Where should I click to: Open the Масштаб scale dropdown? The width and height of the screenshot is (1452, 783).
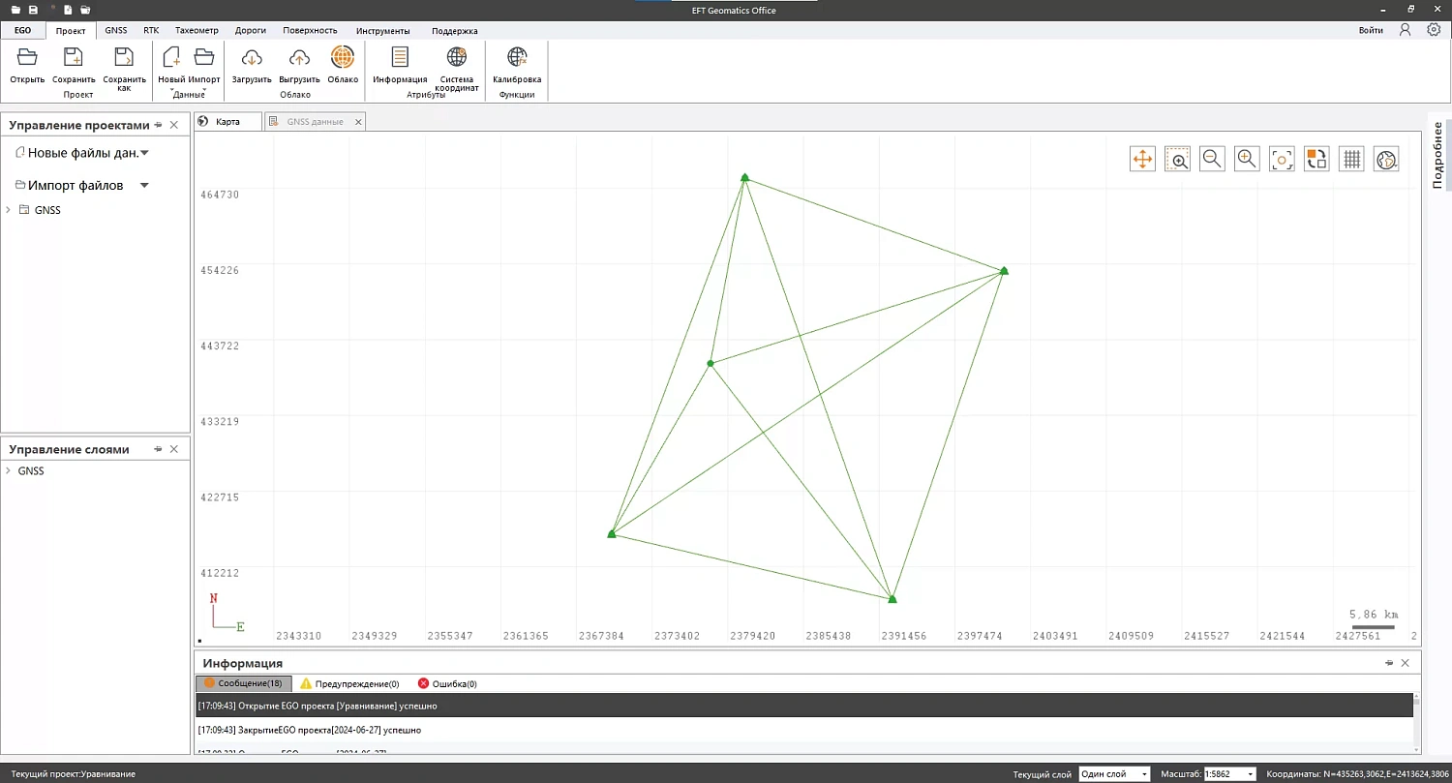1229,774
